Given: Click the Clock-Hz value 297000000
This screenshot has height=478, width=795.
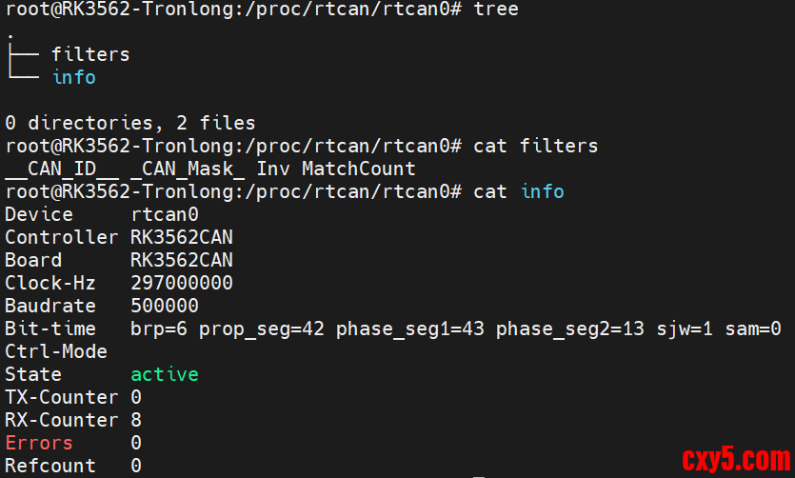Looking at the screenshot, I should point(182,283).
